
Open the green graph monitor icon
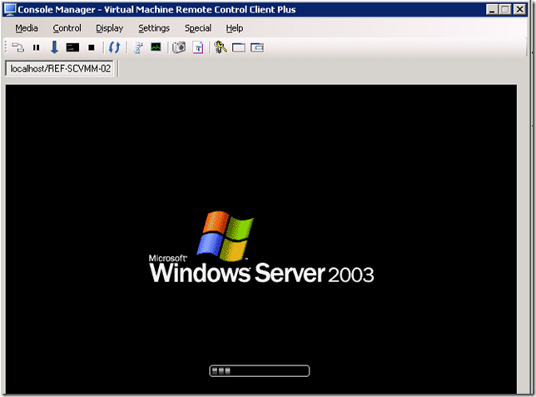(156, 47)
